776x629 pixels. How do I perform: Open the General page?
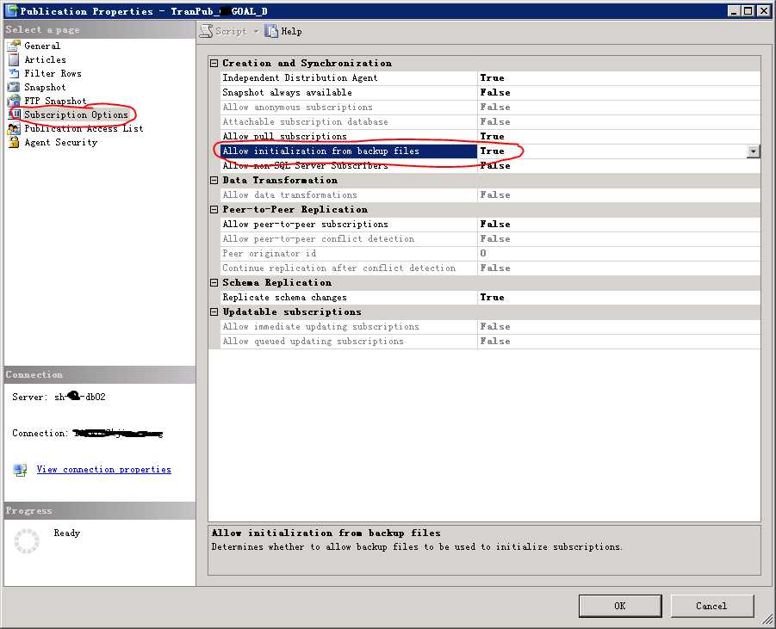42,46
